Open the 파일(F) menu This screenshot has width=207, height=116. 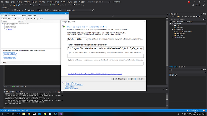point(7,2)
